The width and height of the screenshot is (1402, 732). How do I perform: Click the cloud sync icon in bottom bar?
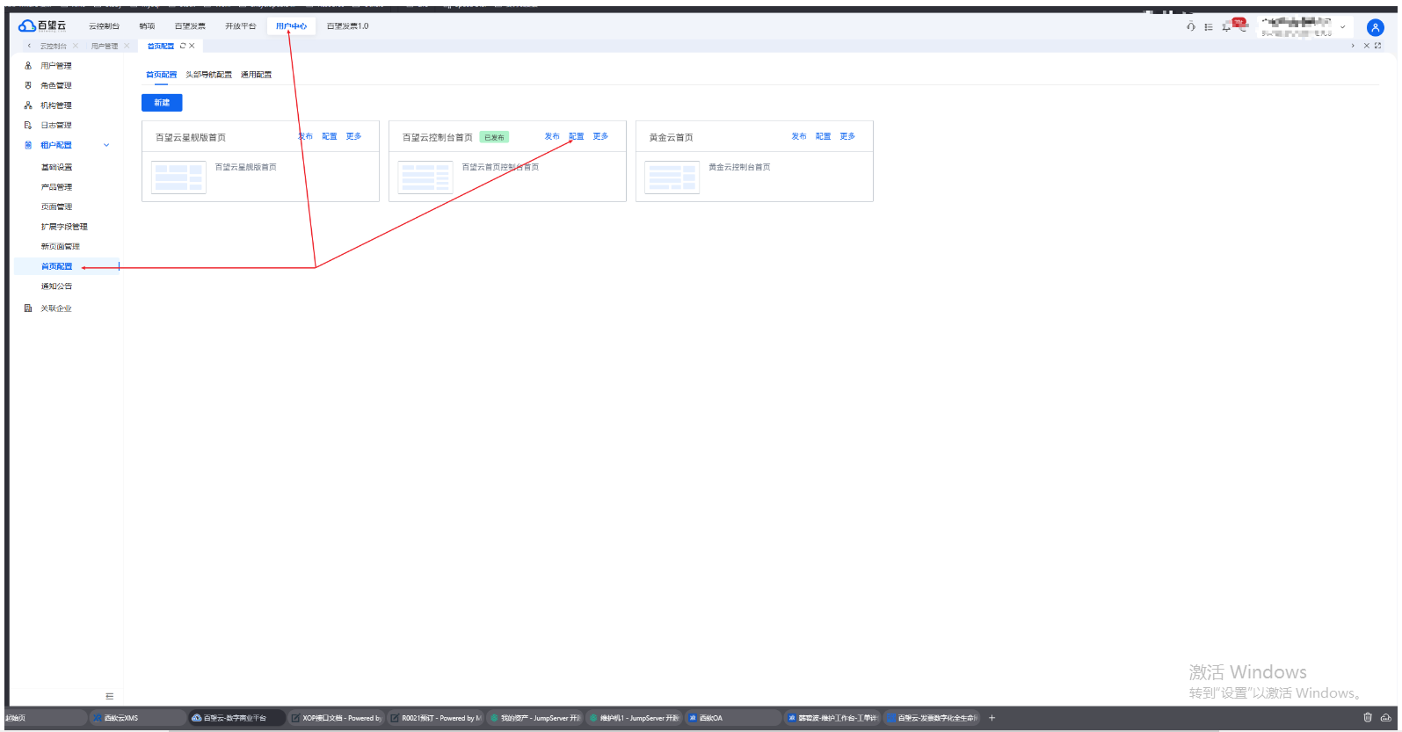tap(1385, 717)
